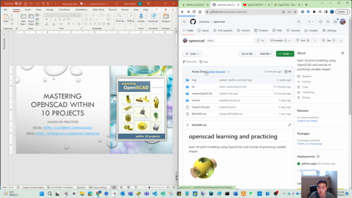Open the Design ribbon tab
Screen dimensions: 352x198
[50, 10]
